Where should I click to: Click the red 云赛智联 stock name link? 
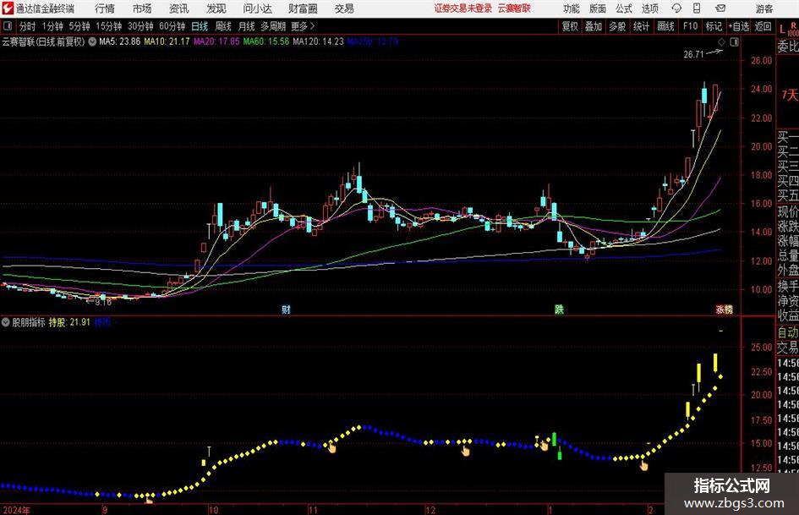click(x=514, y=8)
